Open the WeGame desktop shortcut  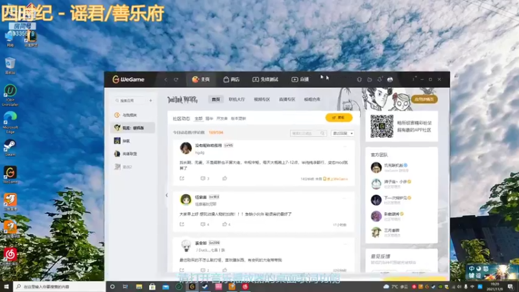click(10, 175)
